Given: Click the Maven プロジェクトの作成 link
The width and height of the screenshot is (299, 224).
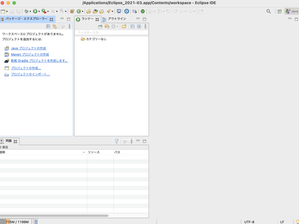Looking at the screenshot, I should 30,54.
